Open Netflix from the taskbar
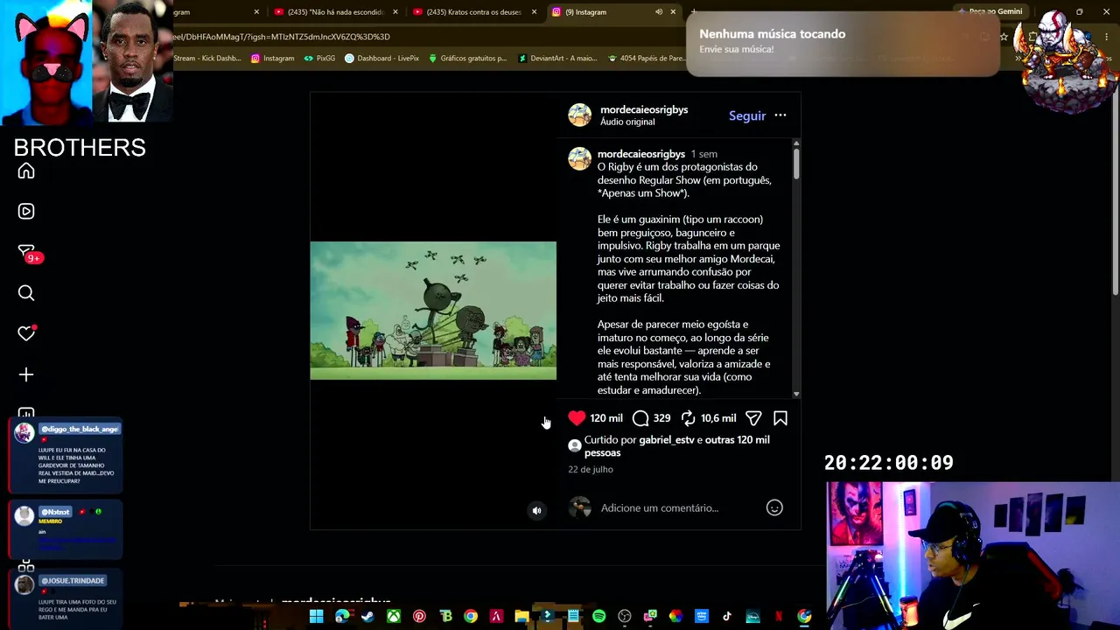 [x=779, y=617]
